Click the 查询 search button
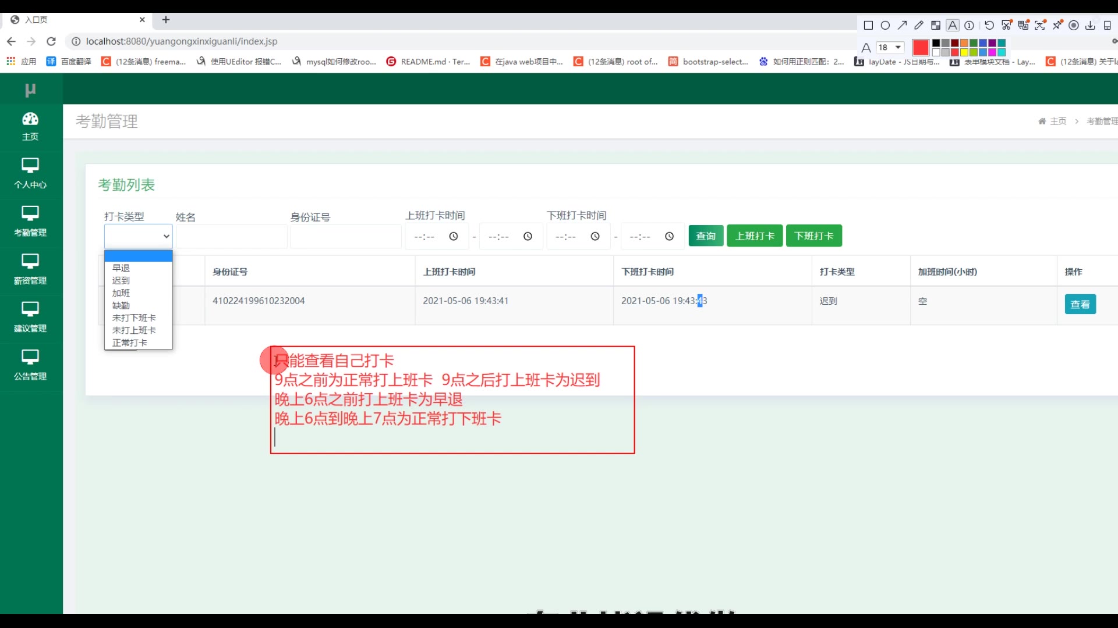This screenshot has height=628, width=1118. [x=706, y=236]
